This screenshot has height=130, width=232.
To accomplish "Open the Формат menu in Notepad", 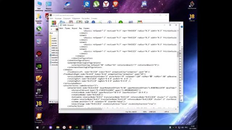I will pyautogui.click(x=74, y=28).
